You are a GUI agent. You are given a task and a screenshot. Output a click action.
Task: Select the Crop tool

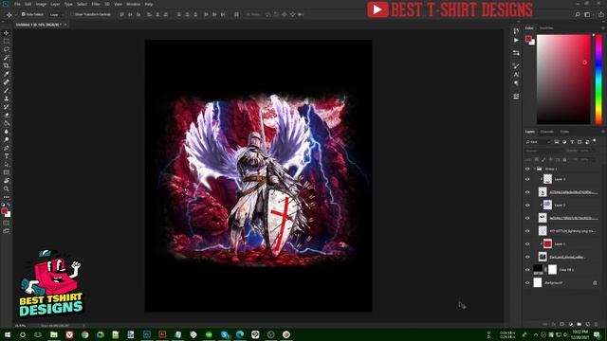[7, 65]
